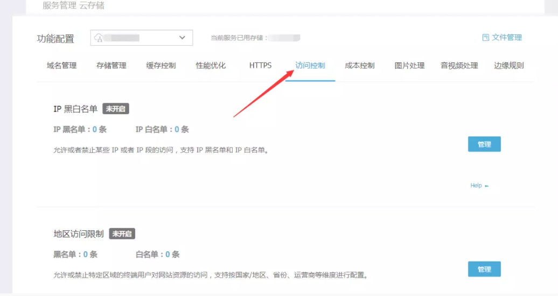Click 地区访问限制 黑名单 entry count
The height and width of the screenshot is (296, 558).
(86, 255)
